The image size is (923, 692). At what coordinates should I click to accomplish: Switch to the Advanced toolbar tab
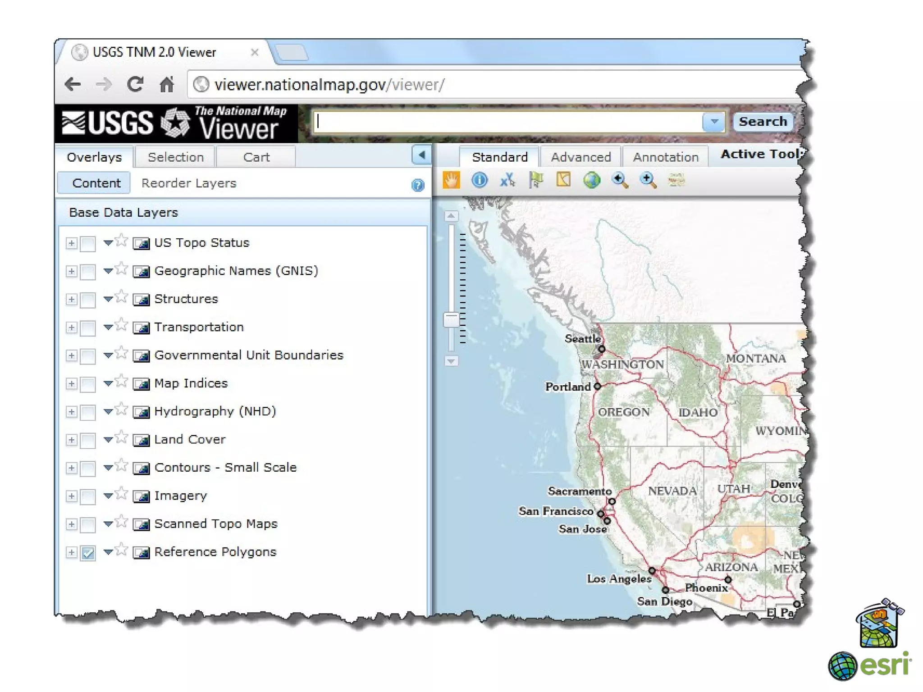point(580,157)
